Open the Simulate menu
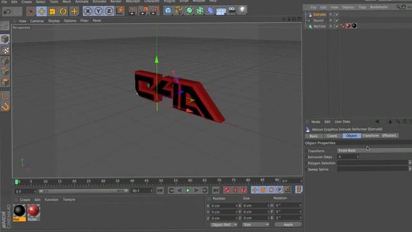This screenshot has width=412, height=232. [99, 1]
